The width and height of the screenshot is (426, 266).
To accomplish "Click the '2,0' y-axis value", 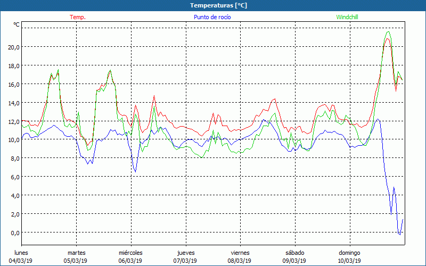I will 15,214.
